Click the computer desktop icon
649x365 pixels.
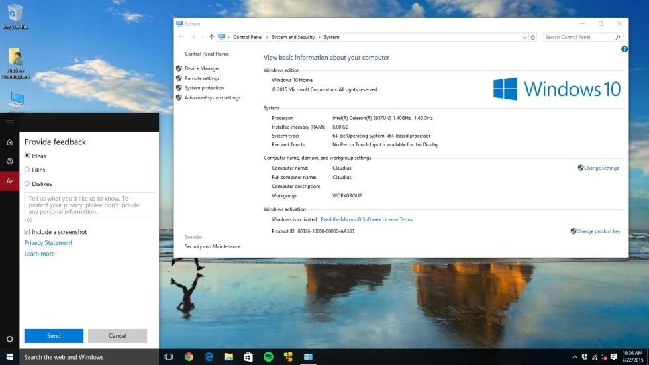click(16, 101)
